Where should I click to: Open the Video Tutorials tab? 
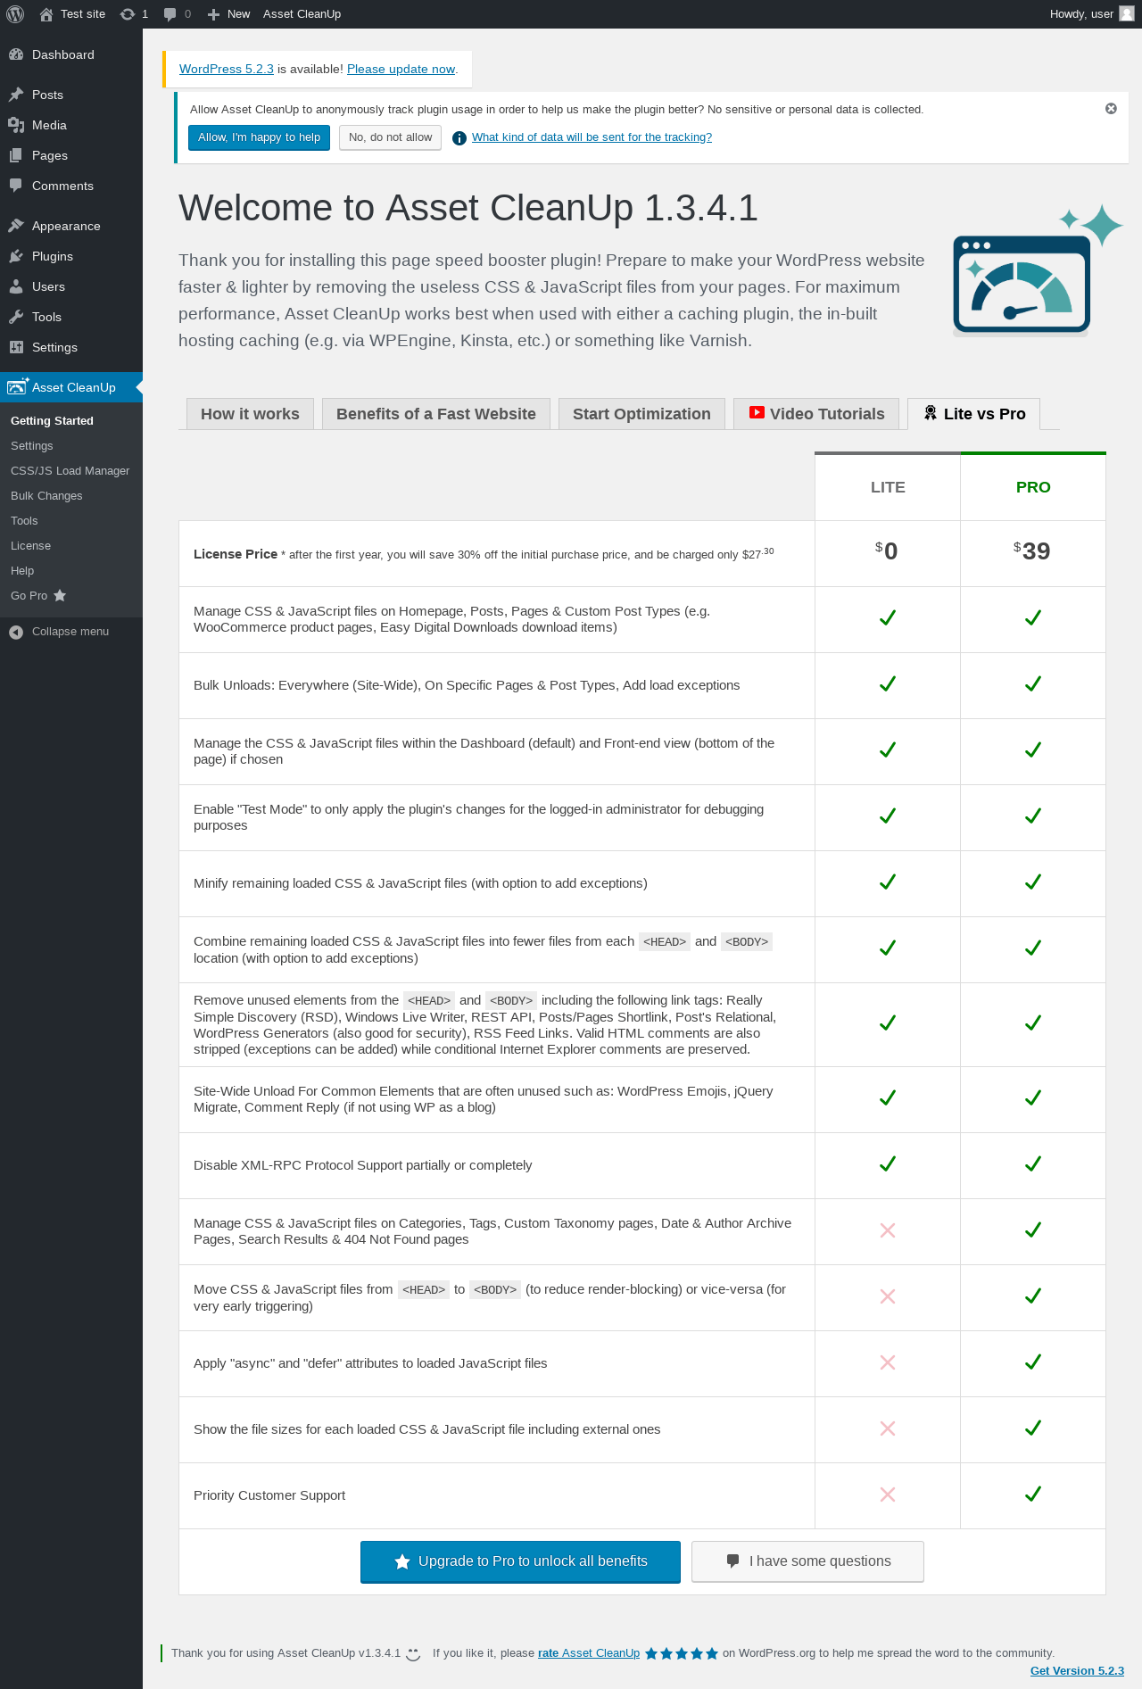point(816,414)
